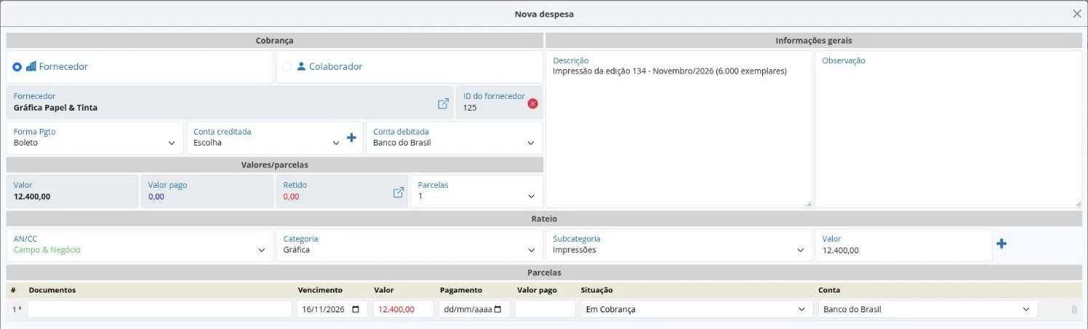1088x329 pixels.
Task: Click the Descrição text area
Action: (x=679, y=129)
